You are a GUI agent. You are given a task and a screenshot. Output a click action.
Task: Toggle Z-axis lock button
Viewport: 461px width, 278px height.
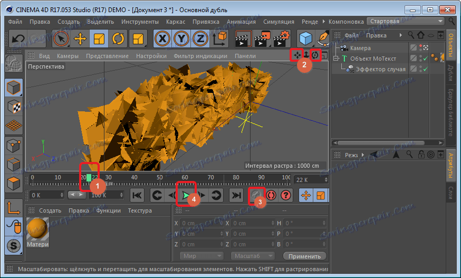(x=199, y=39)
